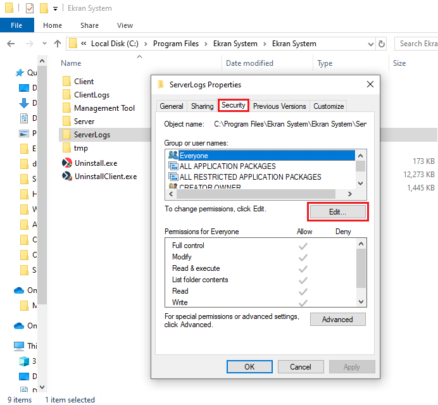This screenshot has height=405, width=438.
Task: Select the Client folder icon
Action: click(67, 82)
